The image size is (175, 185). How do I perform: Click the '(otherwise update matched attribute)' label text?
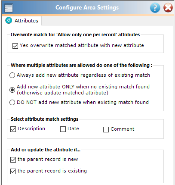point(62,93)
